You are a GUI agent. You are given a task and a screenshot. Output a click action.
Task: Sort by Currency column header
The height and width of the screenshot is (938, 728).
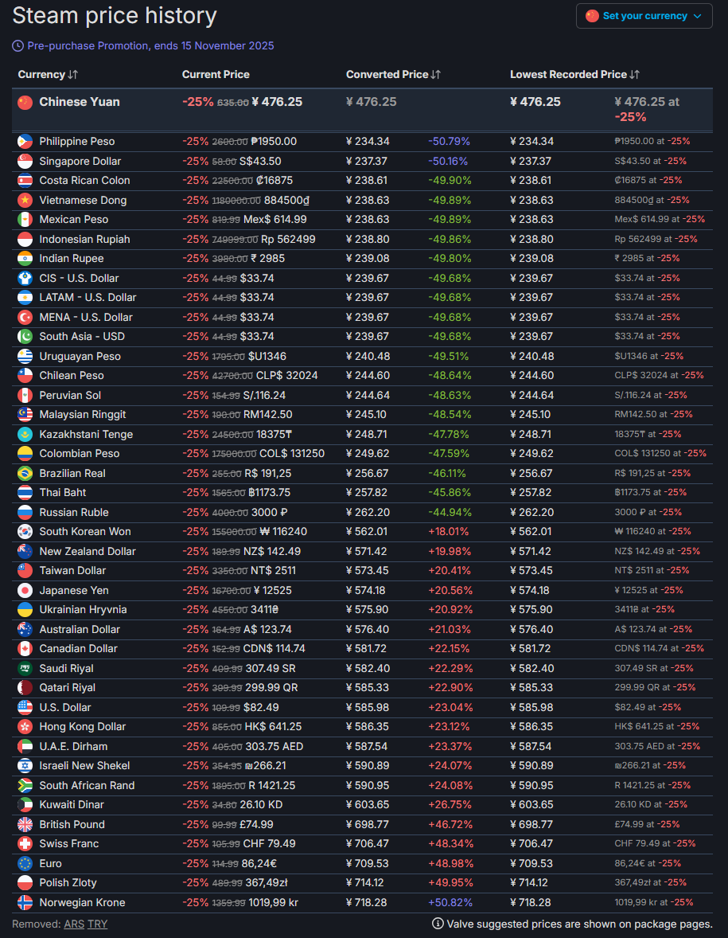coord(48,74)
